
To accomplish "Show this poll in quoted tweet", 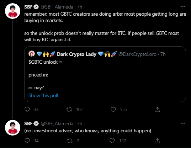I will pyautogui.click(x=43, y=95).
